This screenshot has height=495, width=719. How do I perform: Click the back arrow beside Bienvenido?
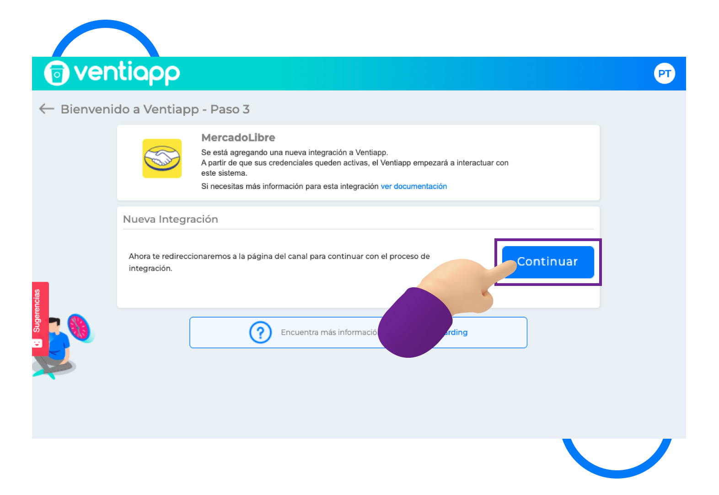[x=47, y=109]
